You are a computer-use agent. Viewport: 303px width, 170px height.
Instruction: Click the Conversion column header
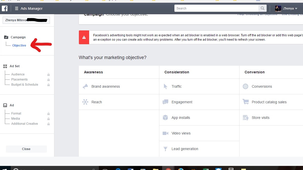coord(255,72)
